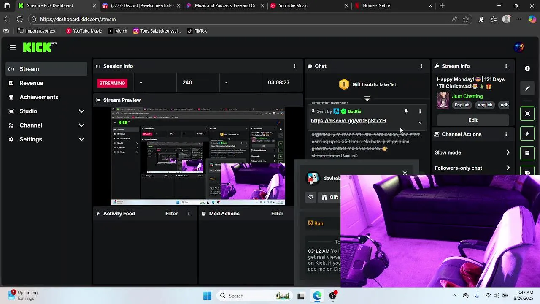Viewport: 540px width, 304px height.
Task: Show hidden system tray icons
Action: pyautogui.click(x=454, y=296)
